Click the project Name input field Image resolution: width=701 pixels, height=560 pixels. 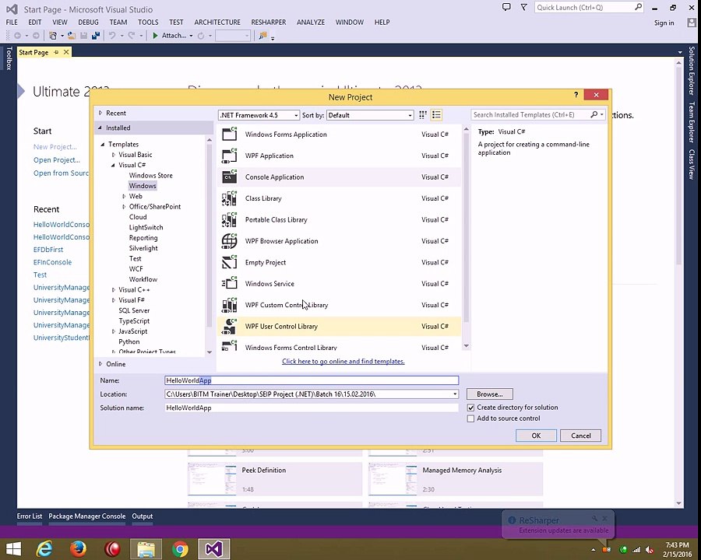(x=312, y=380)
